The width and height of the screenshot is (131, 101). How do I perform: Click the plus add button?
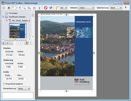(7, 43)
